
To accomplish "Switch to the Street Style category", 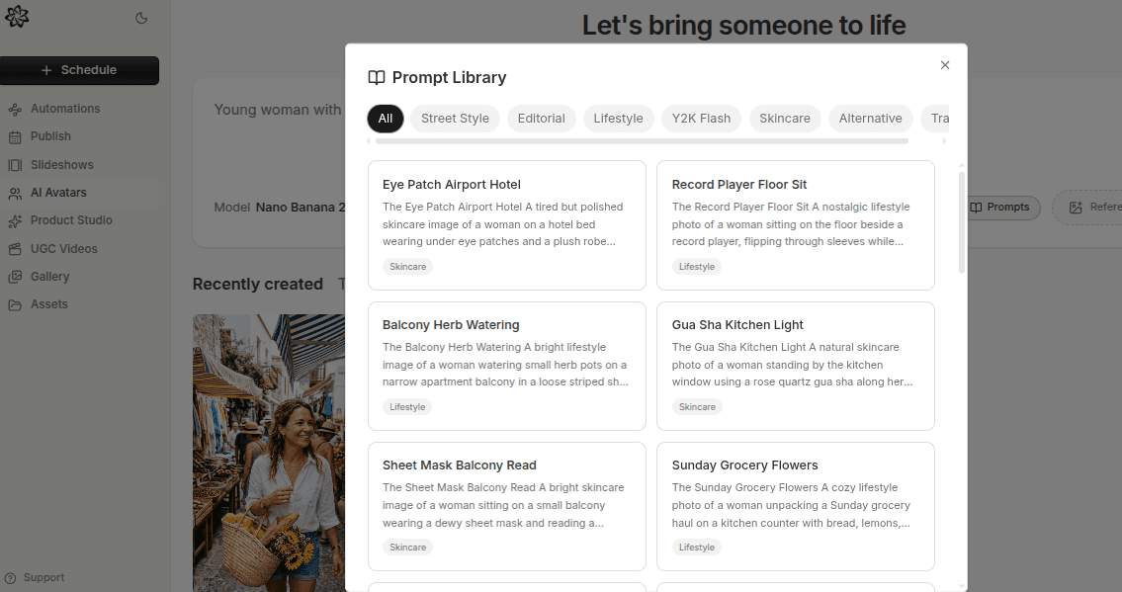I will (455, 118).
